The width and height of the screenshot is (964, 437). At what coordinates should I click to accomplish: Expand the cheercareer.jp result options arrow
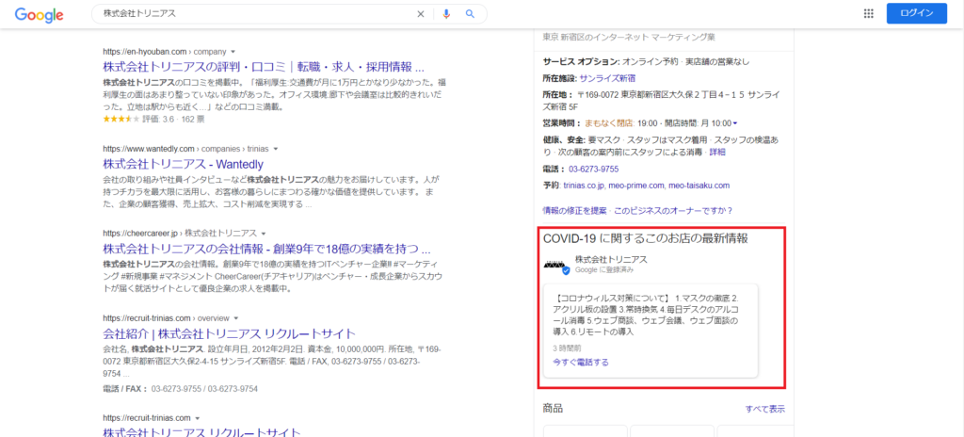[x=264, y=234]
